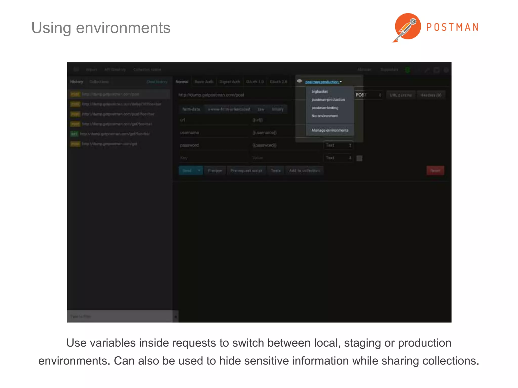Open the postman-production environment dropdown
Viewport: 518px width, 388px height.
pos(323,82)
